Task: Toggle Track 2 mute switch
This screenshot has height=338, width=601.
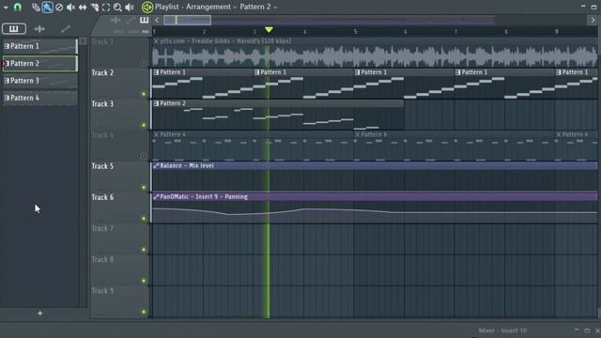Action: click(x=144, y=94)
